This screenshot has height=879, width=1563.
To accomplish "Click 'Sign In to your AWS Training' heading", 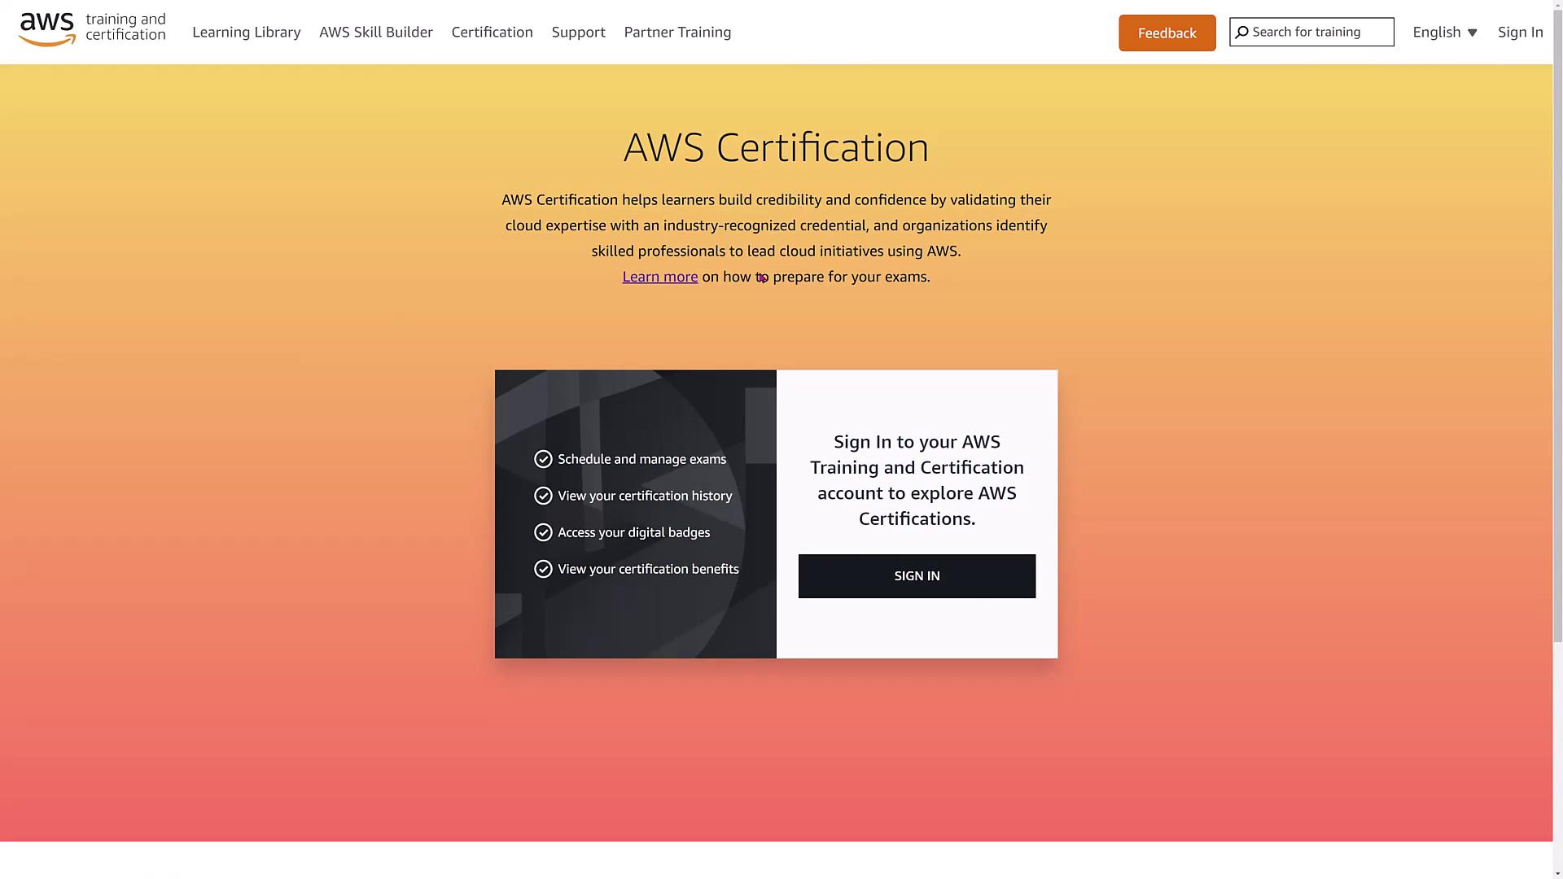I will click(x=917, y=480).
